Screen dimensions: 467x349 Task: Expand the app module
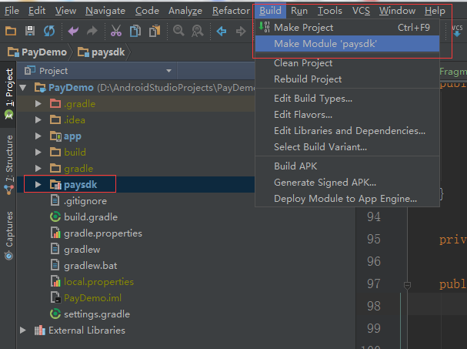(x=38, y=136)
